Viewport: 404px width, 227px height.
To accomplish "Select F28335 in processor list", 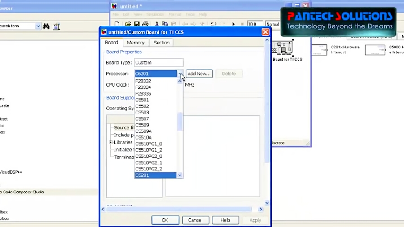I will (156, 94).
